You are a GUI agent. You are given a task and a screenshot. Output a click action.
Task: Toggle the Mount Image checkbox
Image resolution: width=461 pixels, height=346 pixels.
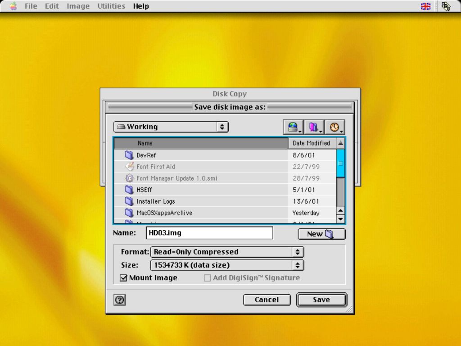click(x=124, y=278)
